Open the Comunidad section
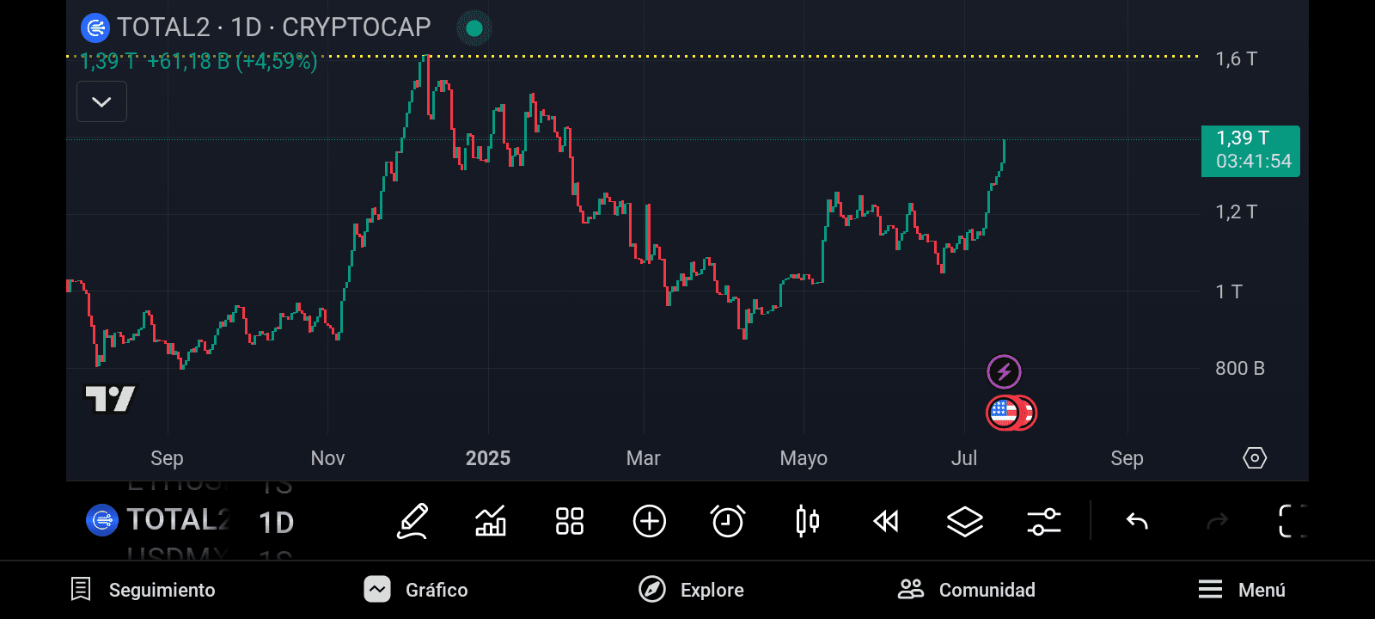Screen dimensions: 1375x619 [x=967, y=590]
